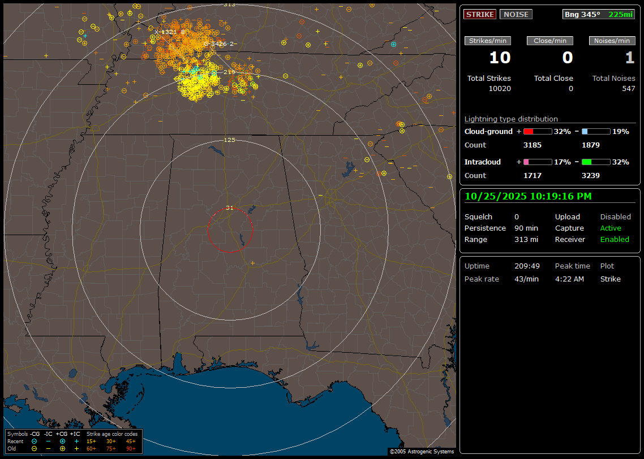The width and height of the screenshot is (644, 459).
Task: Click the Strikes/min header button
Action: (488, 41)
